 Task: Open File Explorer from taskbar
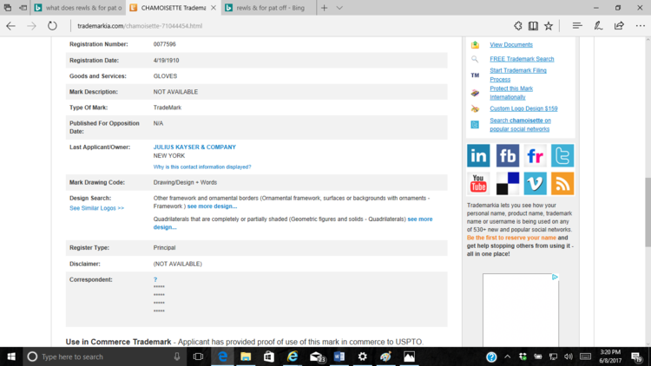(246, 356)
